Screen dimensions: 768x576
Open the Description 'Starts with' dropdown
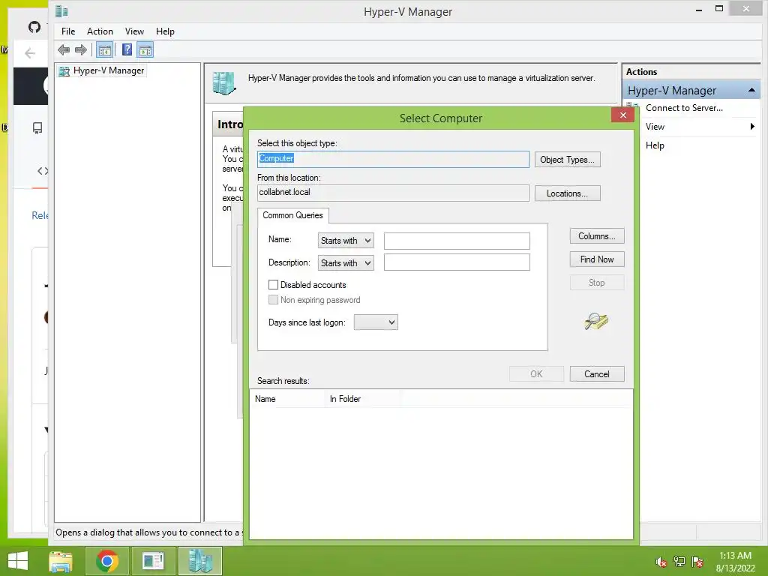pos(346,263)
